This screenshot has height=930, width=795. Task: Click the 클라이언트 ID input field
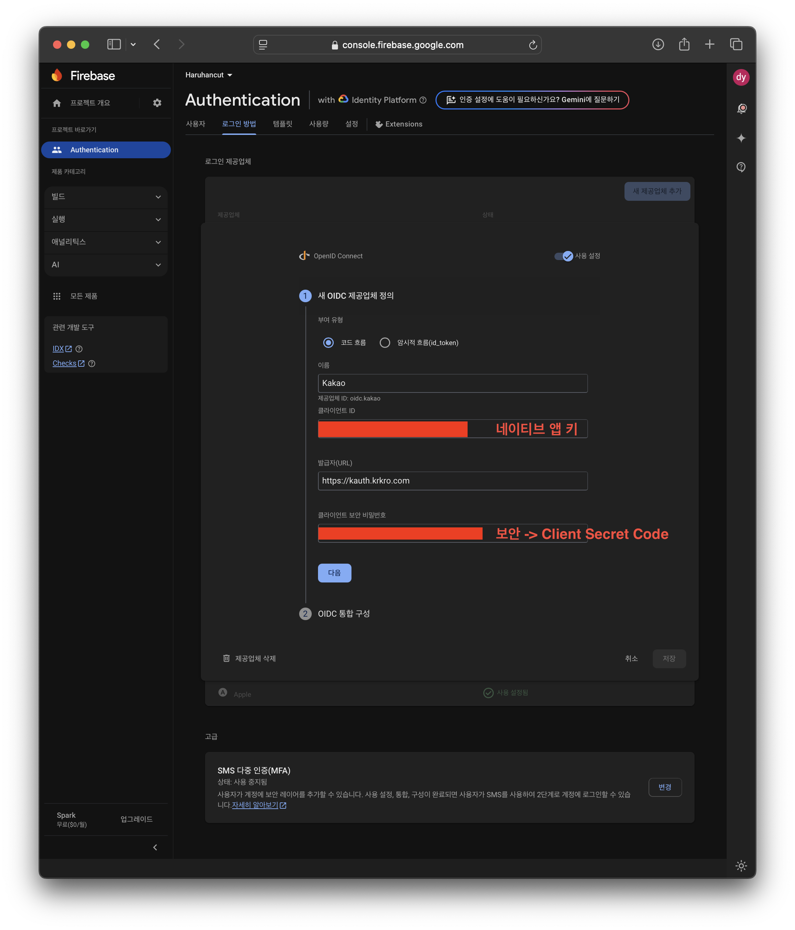[453, 429]
